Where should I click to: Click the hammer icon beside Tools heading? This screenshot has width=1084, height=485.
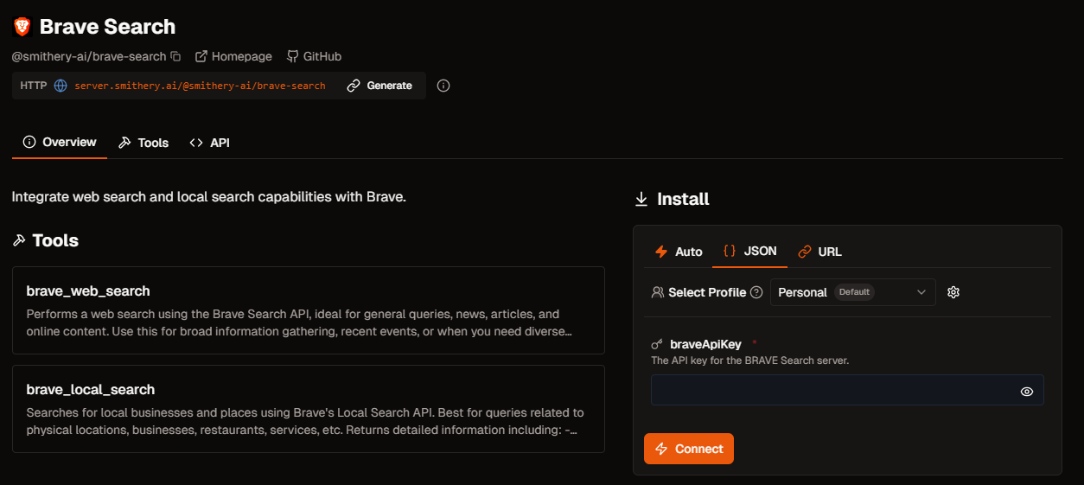19,241
